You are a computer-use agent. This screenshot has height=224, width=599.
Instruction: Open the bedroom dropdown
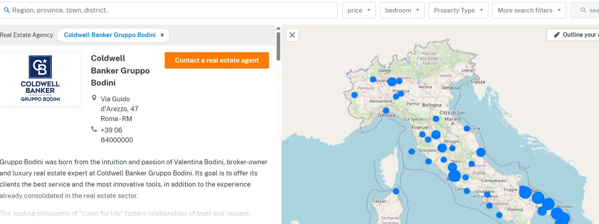[402, 10]
